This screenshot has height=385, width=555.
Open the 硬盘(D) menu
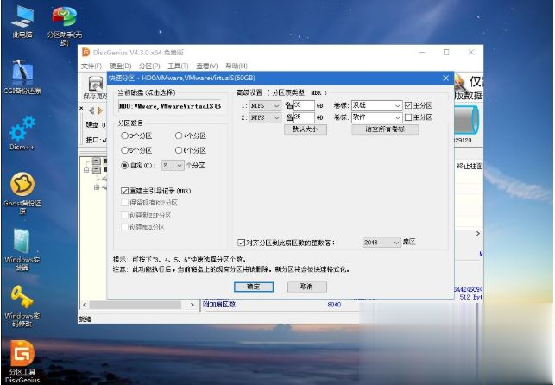120,66
